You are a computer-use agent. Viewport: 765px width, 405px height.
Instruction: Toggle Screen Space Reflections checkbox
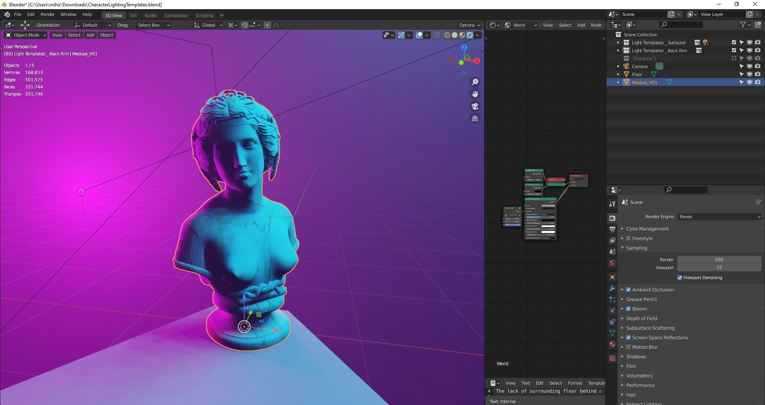coord(628,338)
